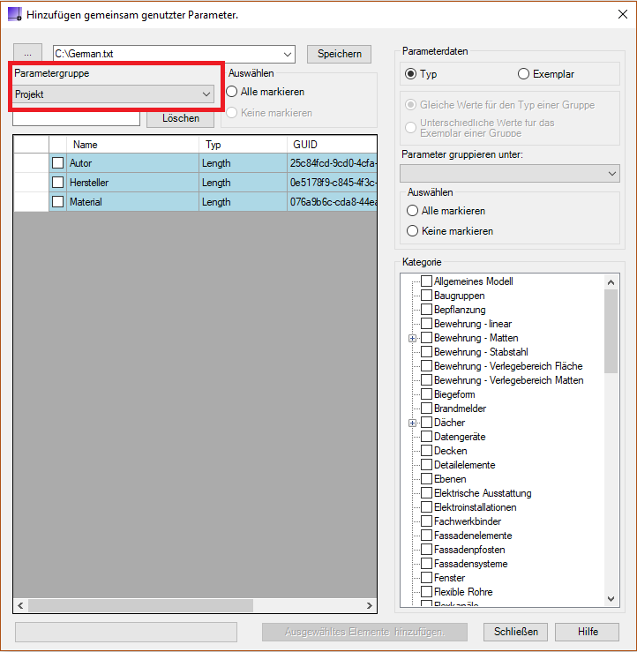
Task: Check the Ebenen category
Action: [427, 479]
